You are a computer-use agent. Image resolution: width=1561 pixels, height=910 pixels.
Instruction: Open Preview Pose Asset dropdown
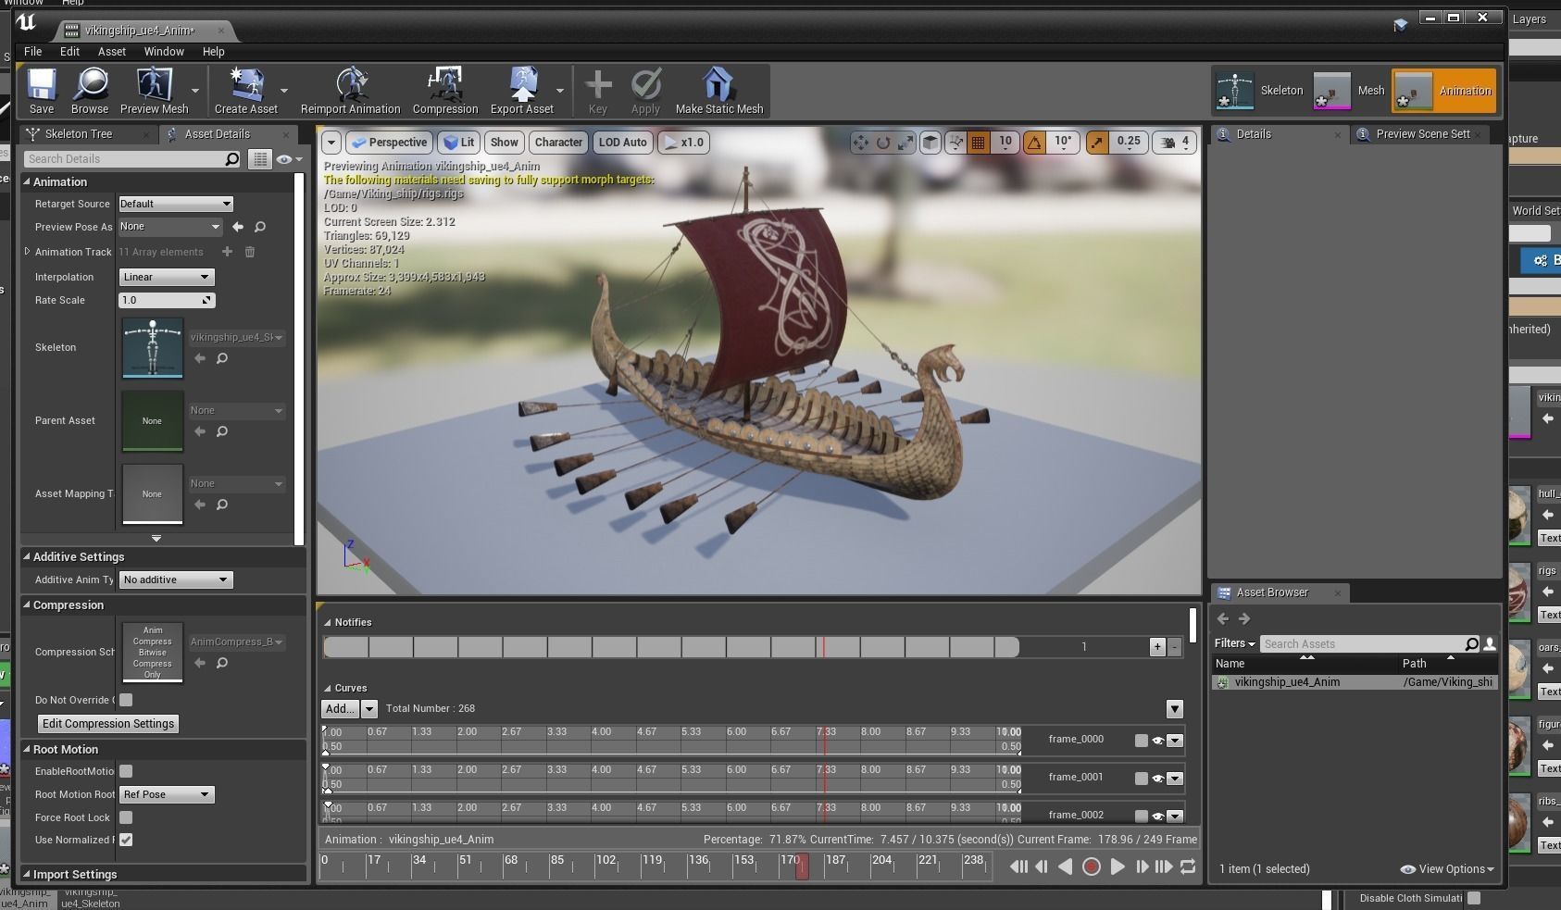[x=170, y=227]
